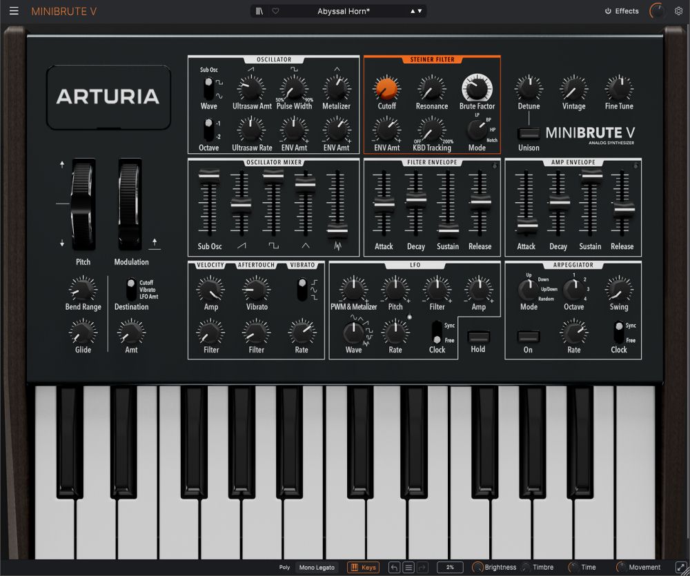Toggle the Sub Osc Octave switch
690x576 pixels.
click(x=208, y=130)
